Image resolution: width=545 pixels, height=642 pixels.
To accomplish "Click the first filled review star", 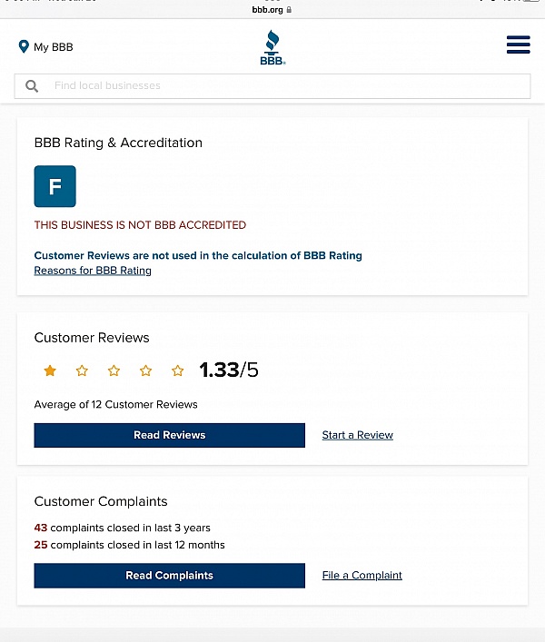I will [50, 370].
